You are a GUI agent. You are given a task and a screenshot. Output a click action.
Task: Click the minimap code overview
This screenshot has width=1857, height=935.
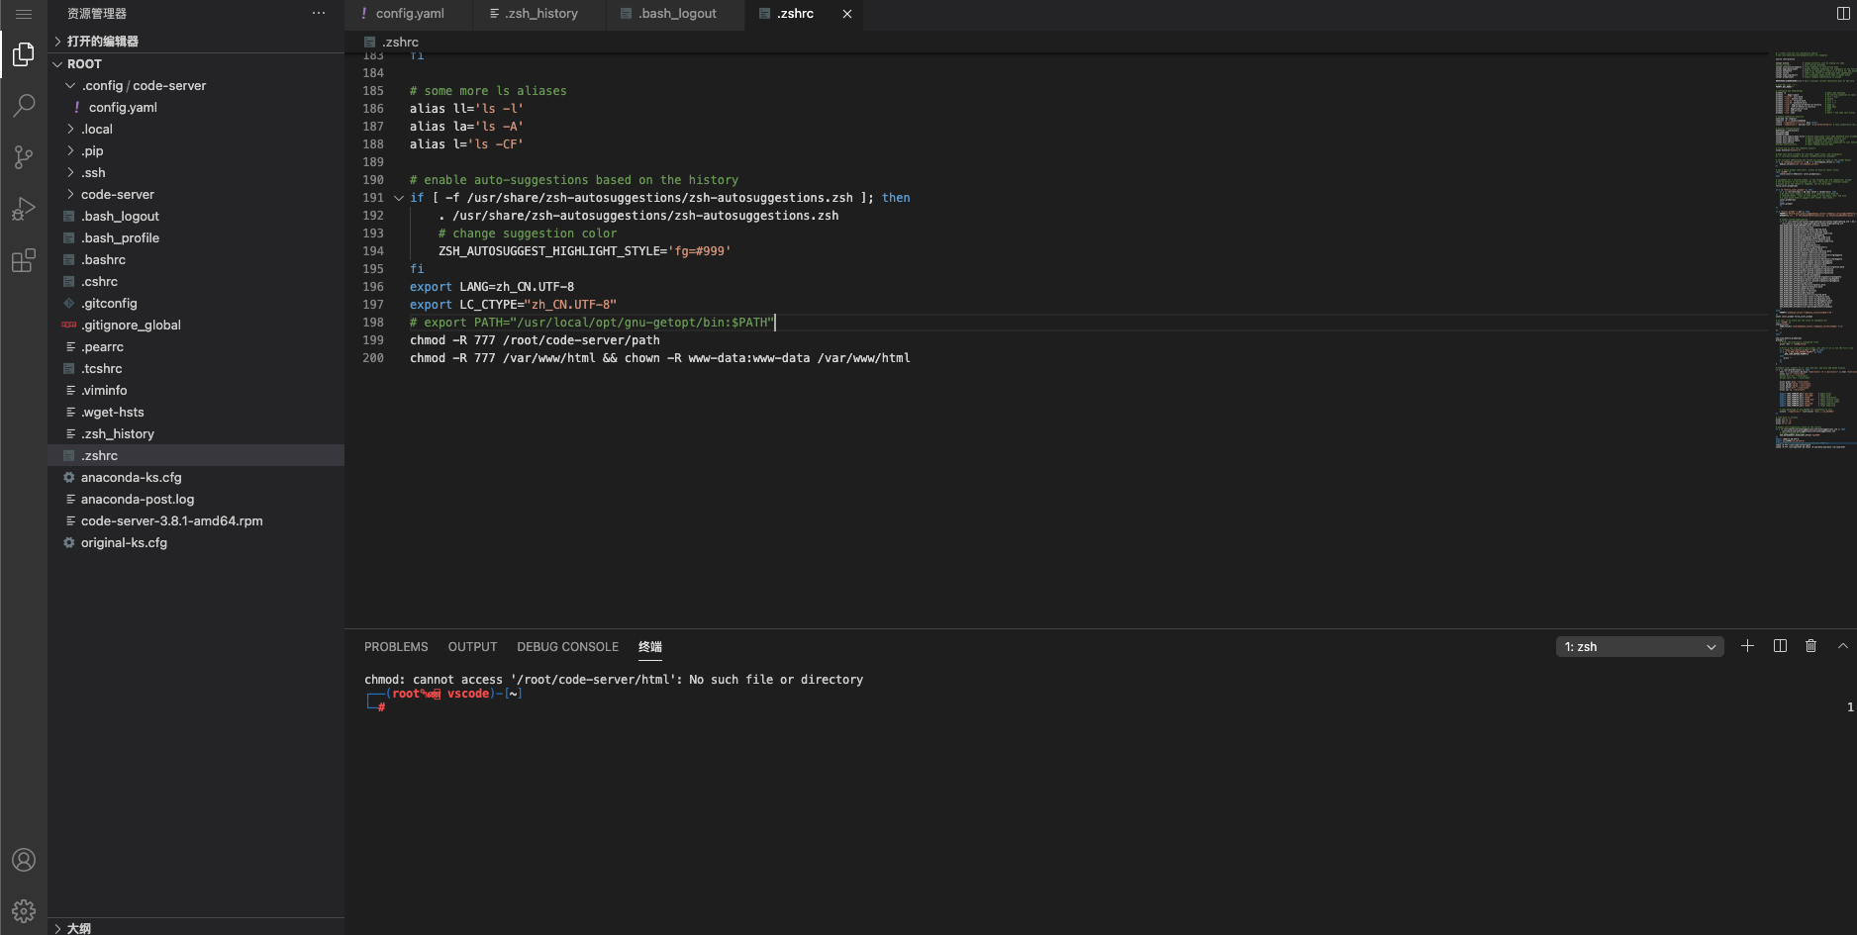click(x=1814, y=250)
